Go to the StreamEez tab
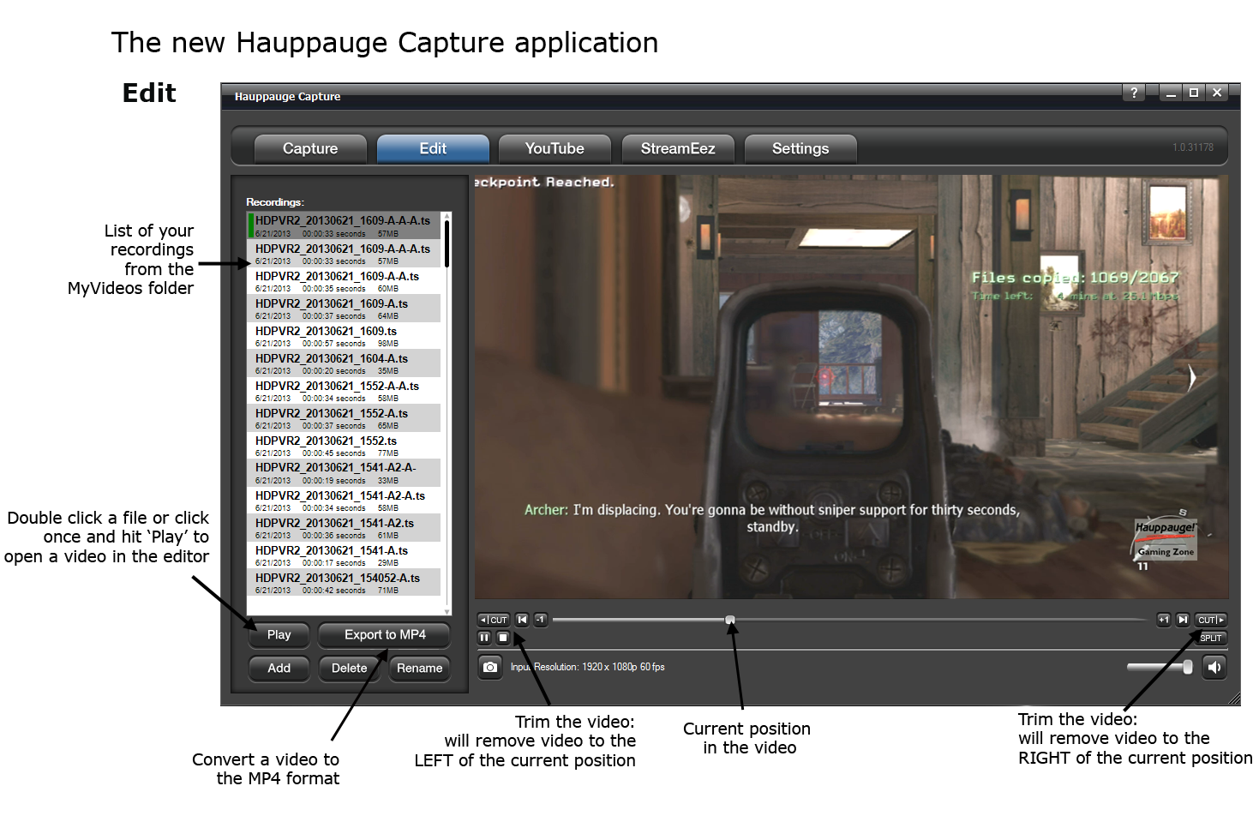 [x=678, y=148]
